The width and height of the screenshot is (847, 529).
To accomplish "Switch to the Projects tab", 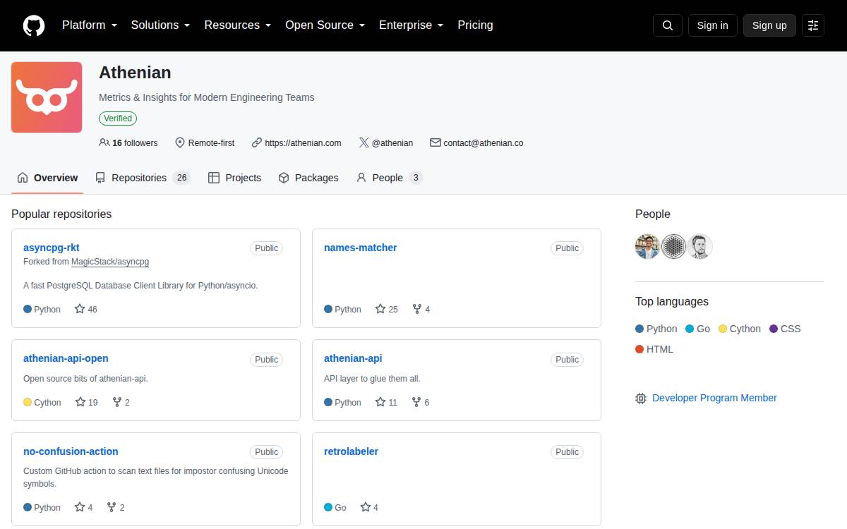I will tap(235, 178).
